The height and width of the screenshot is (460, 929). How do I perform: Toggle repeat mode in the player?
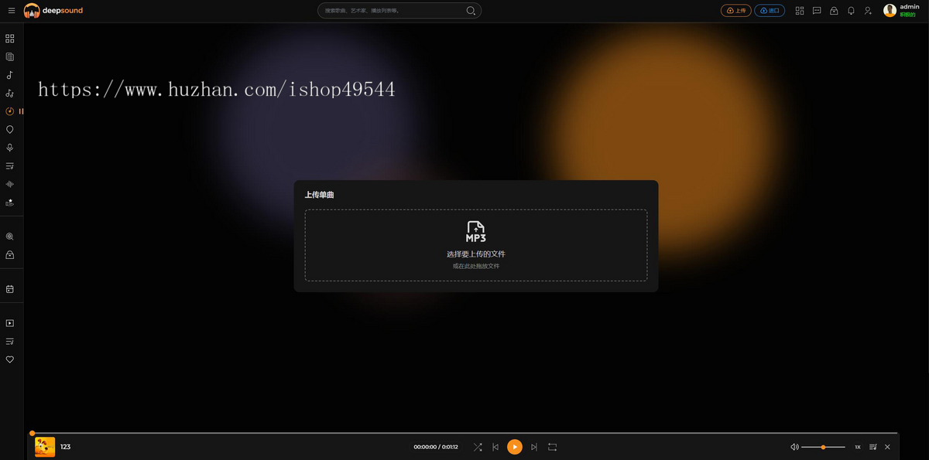(552, 447)
